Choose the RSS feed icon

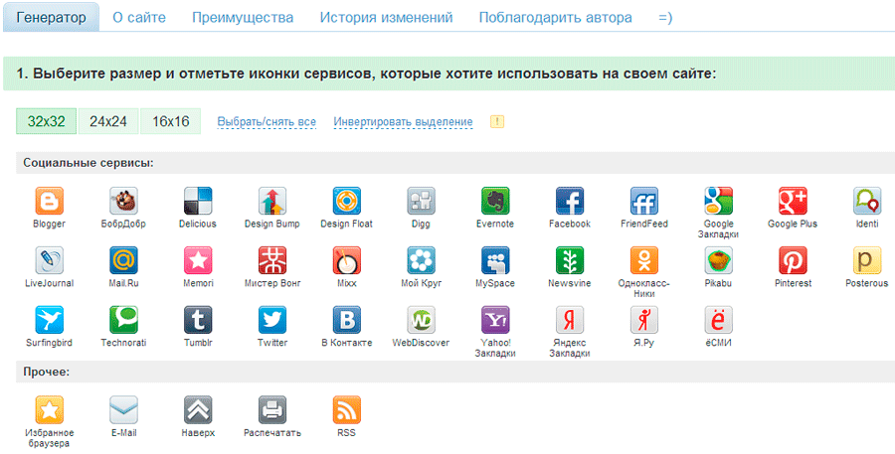pyautogui.click(x=347, y=410)
